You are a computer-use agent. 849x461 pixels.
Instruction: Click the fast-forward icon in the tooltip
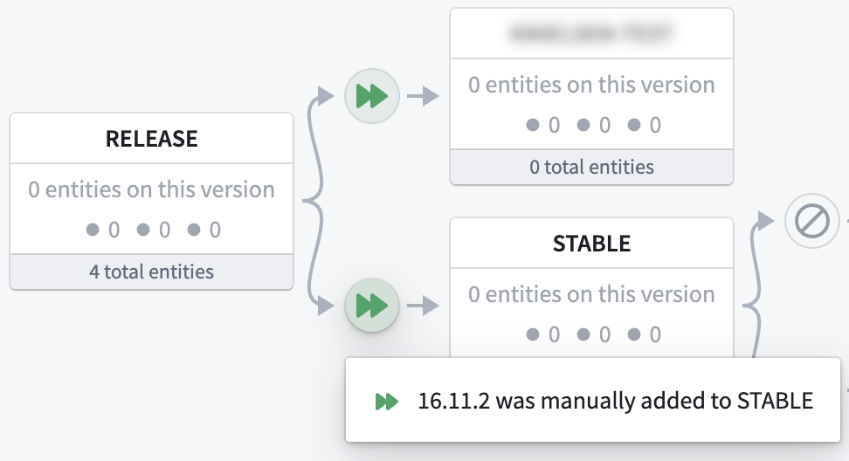pos(387,402)
